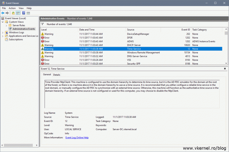Click the tree pane scroll right arrow

[x=36, y=145]
